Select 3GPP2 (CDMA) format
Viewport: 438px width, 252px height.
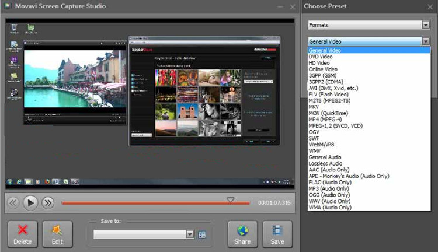click(369, 82)
